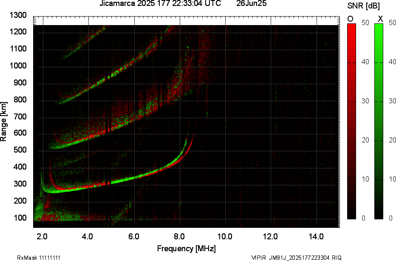Screen dimensions: 396x261
Task: Click the '1300' range tick label
Action: [18, 15]
